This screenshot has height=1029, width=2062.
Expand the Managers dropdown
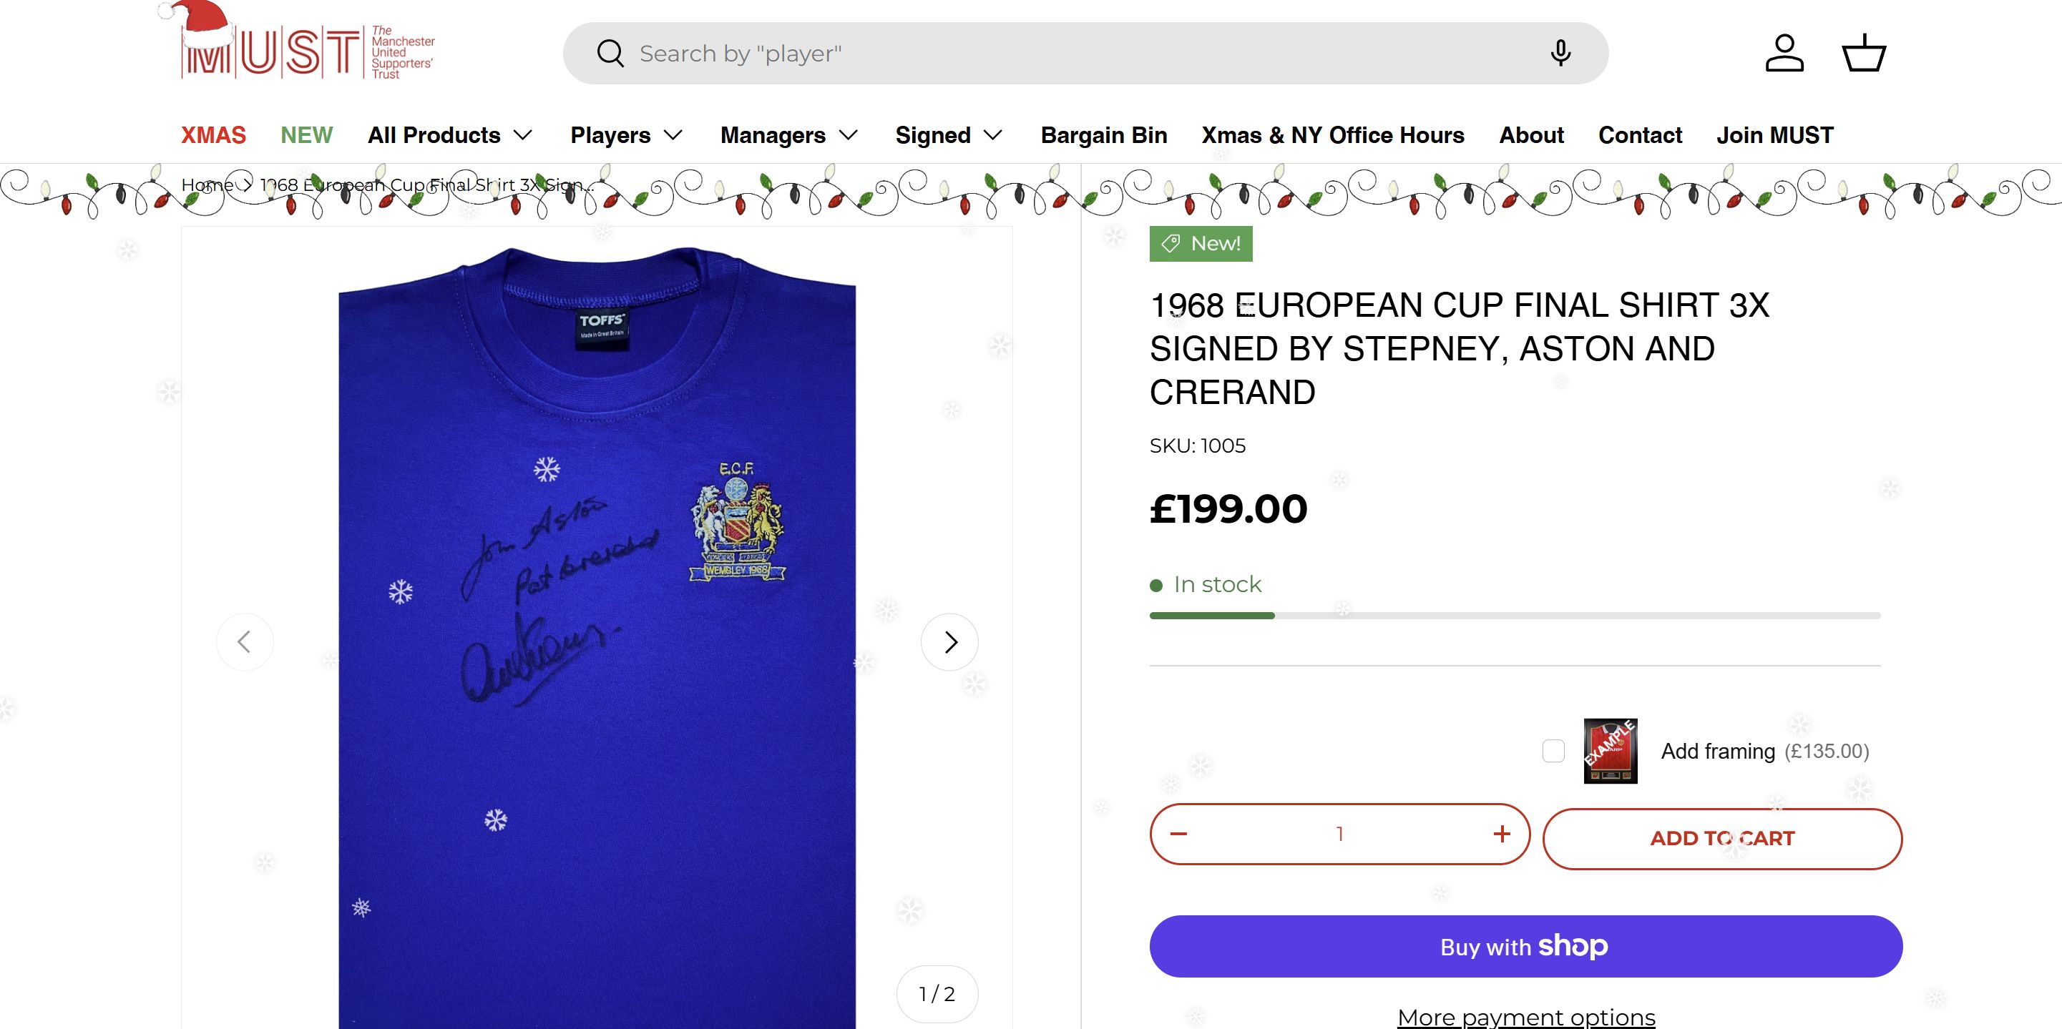tap(788, 135)
